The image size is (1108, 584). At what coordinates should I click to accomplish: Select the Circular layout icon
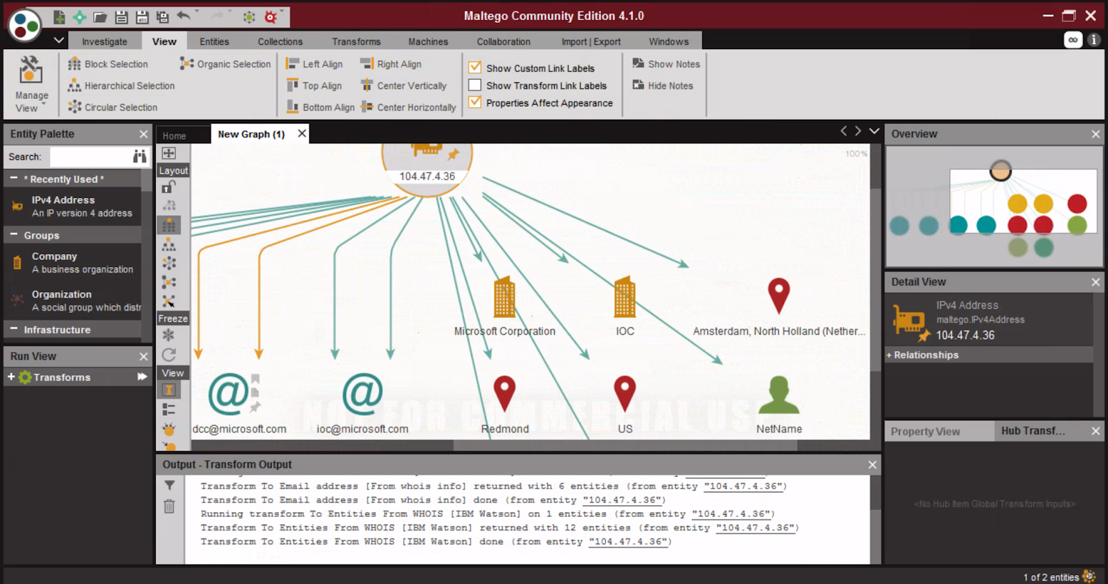169,263
